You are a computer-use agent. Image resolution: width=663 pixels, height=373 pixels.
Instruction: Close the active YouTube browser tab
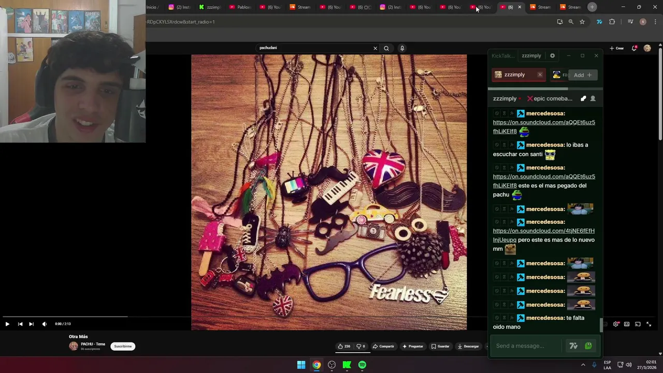click(x=520, y=7)
